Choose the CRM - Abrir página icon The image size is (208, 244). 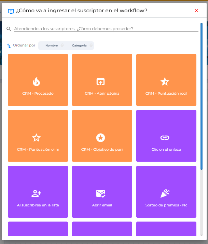(100, 82)
